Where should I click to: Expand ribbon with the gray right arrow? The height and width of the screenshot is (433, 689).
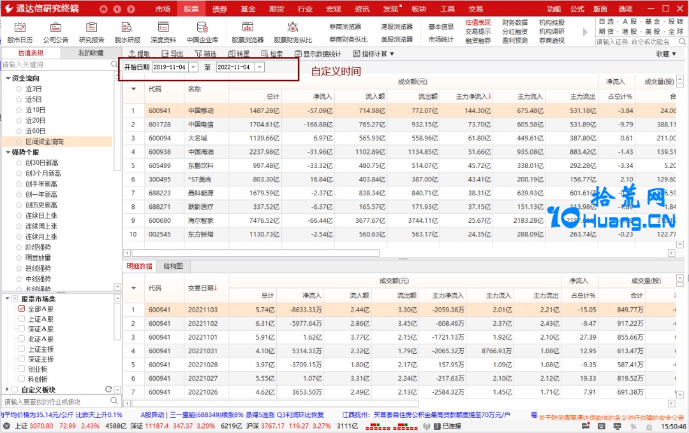click(585, 32)
